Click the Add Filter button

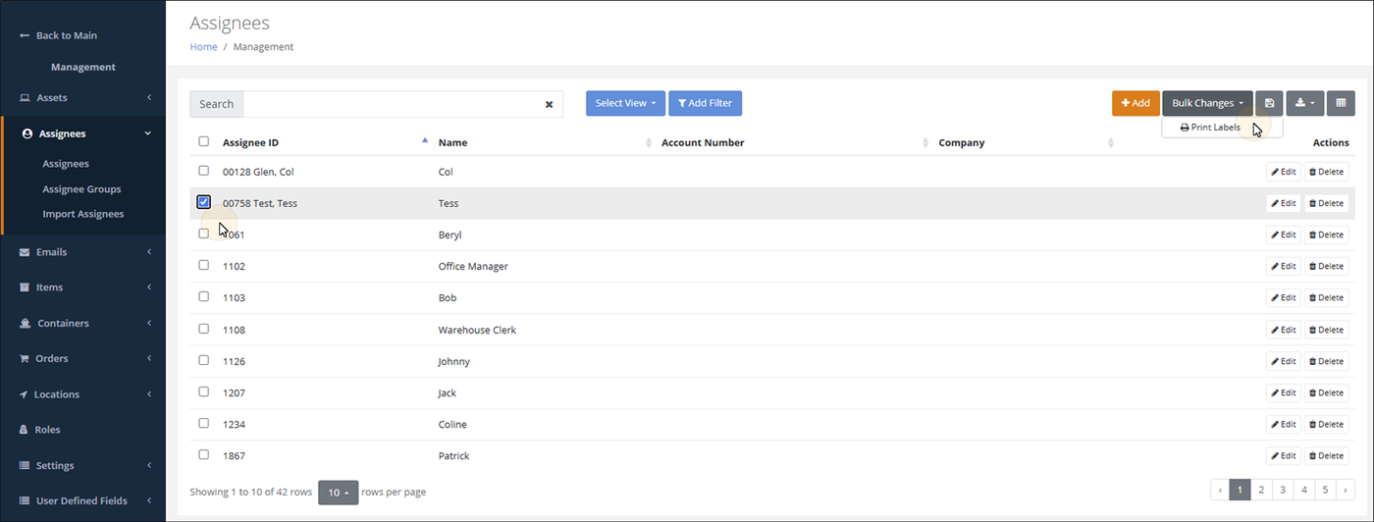[705, 103]
